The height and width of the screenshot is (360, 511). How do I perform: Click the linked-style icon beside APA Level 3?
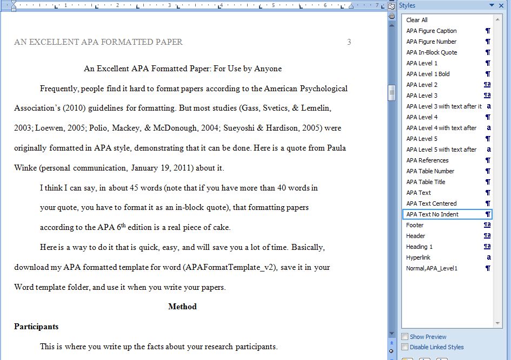[487, 96]
